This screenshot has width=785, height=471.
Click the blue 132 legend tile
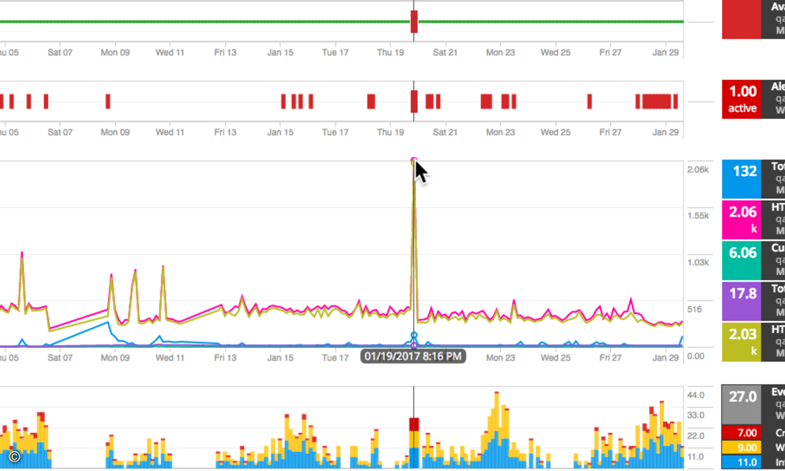coord(741,179)
